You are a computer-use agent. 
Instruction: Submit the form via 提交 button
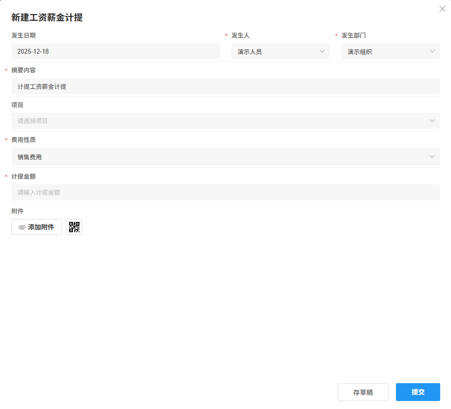tap(418, 392)
